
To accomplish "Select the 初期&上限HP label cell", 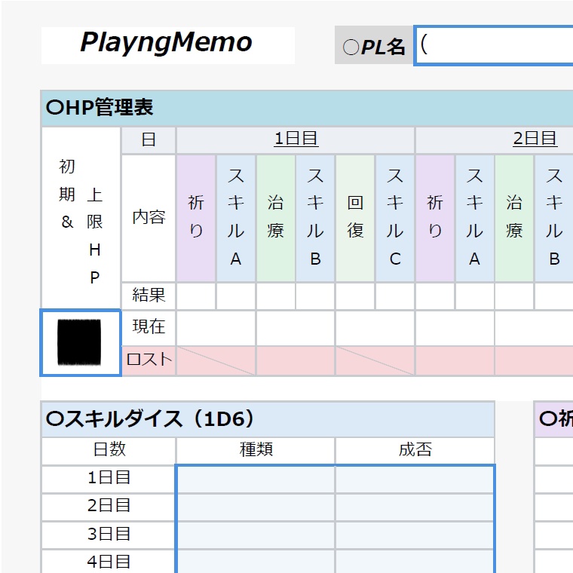I will coord(81,218).
